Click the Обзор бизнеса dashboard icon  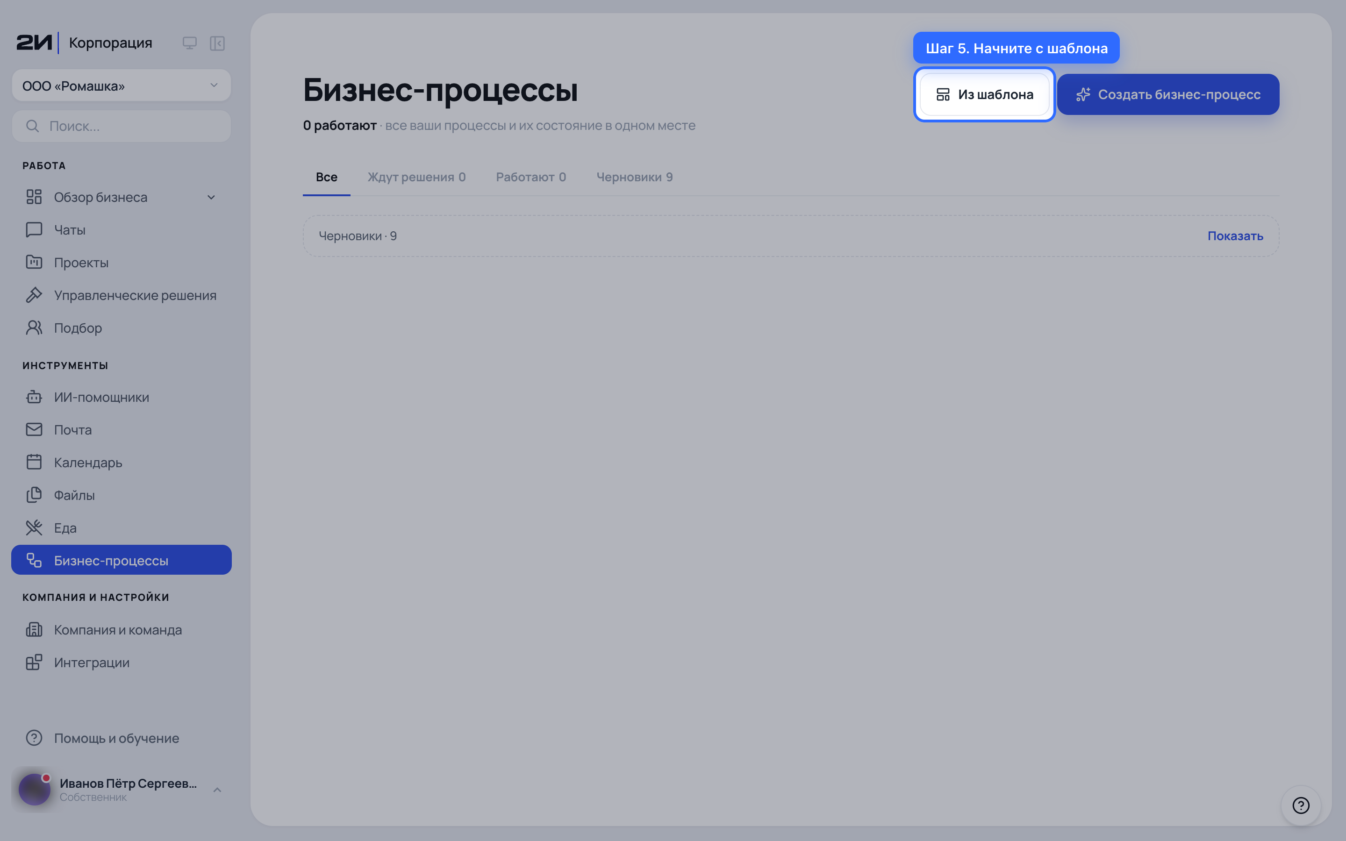(34, 197)
